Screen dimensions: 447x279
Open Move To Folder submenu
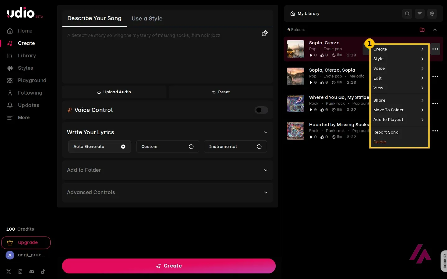pos(399,110)
